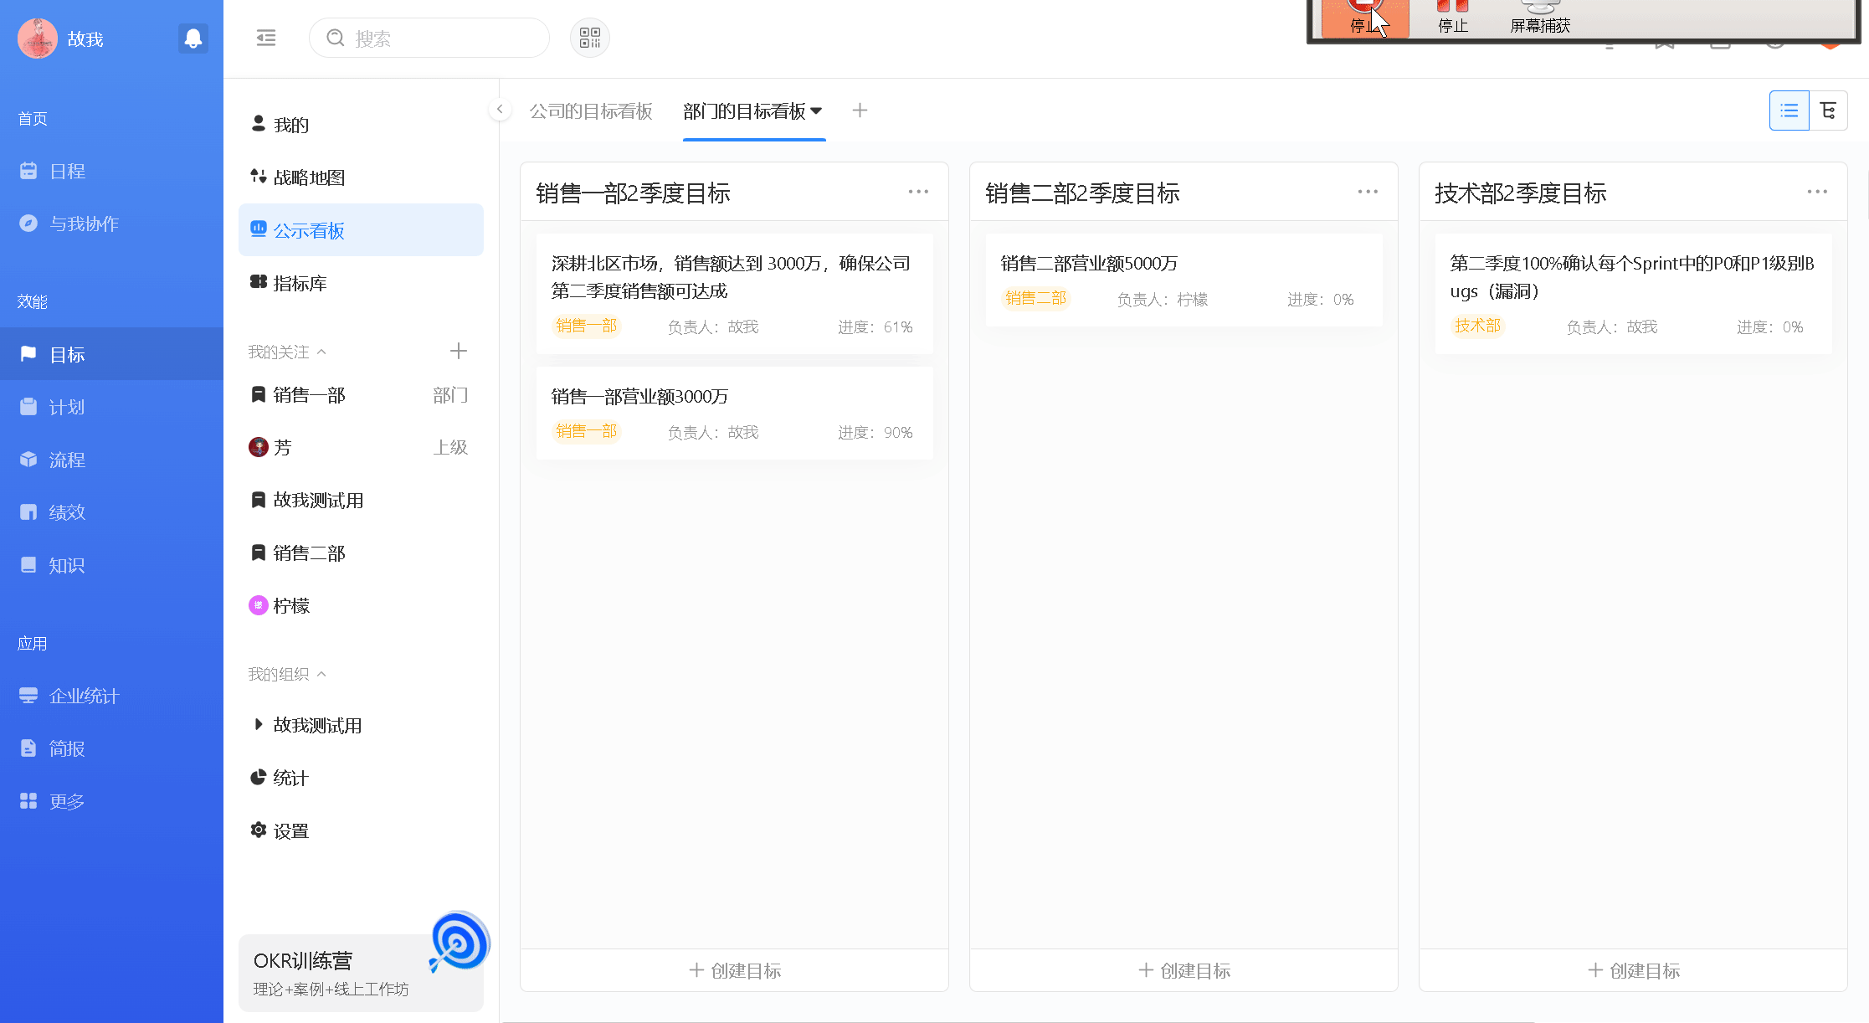This screenshot has width=1869, height=1023.
Task: Collapse the sidebar menu with fold icon
Action: coord(266,38)
